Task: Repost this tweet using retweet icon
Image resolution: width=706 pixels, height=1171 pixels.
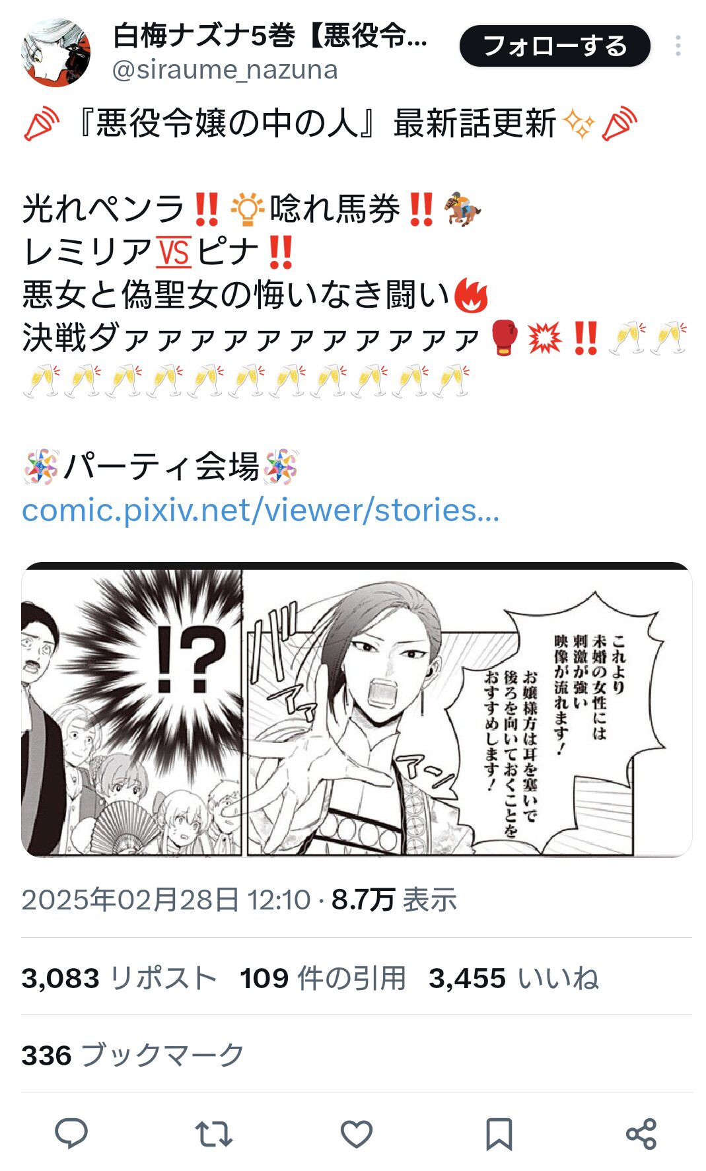Action: click(214, 1133)
